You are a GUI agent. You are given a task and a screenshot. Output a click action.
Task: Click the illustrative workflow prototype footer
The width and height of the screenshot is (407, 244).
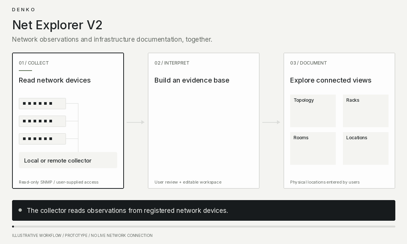[82, 235]
